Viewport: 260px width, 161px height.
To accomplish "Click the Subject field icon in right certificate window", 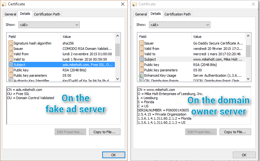I will pyautogui.click(x=141, y=59).
